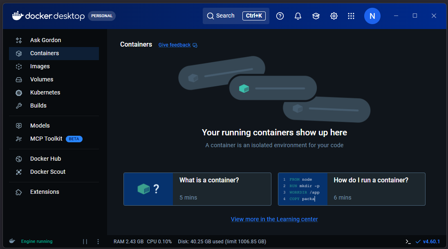This screenshot has width=448, height=249.
Task: Click View more in the Learning center
Action: (x=274, y=219)
